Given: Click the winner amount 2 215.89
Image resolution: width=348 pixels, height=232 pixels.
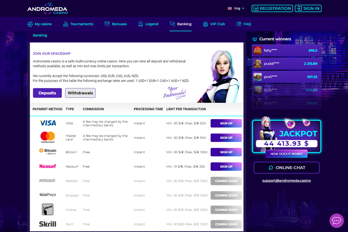Looking at the screenshot, I should pyautogui.click(x=311, y=64).
